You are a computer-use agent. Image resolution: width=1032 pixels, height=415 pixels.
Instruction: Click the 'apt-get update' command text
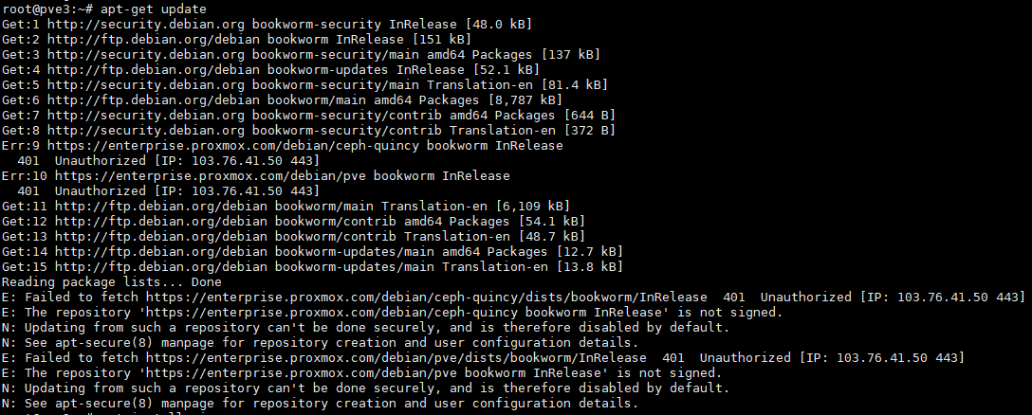(x=154, y=9)
